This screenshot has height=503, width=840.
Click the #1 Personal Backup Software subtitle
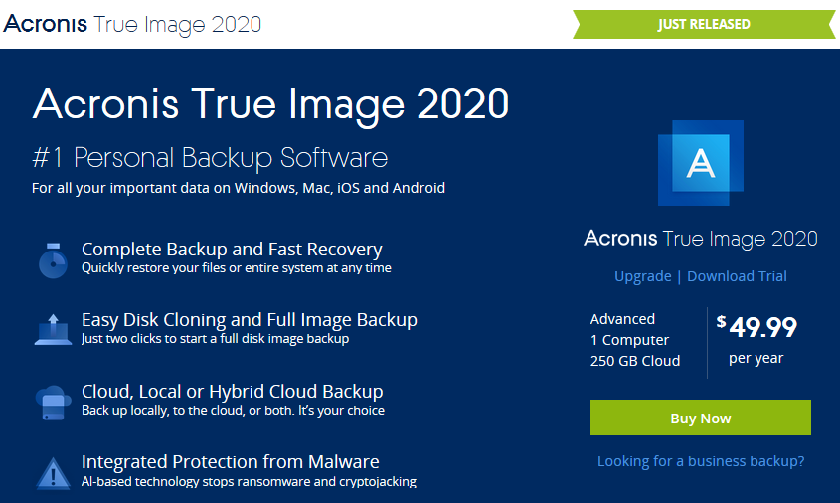coord(210,158)
